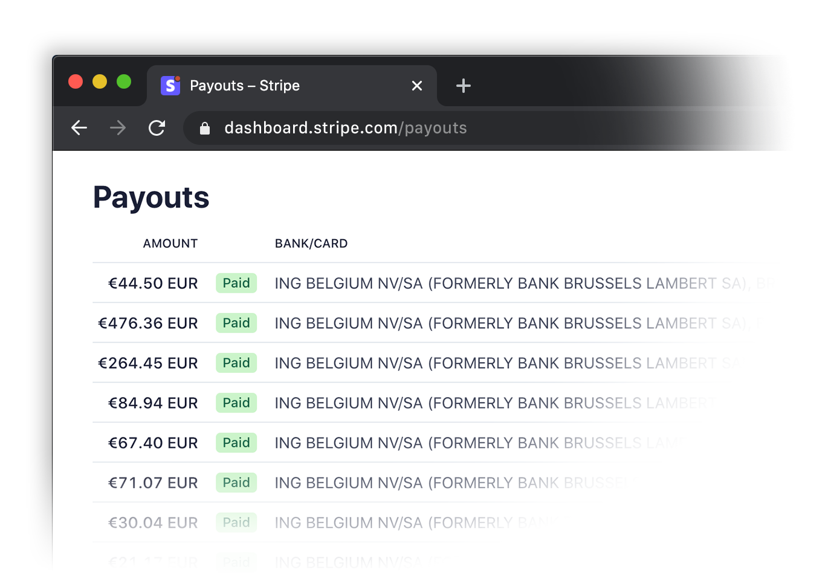Click the padlock site security icon
831x578 pixels.
[x=205, y=128]
